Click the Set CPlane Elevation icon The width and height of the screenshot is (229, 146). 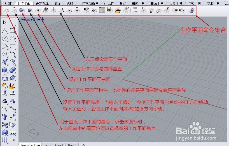point(14,10)
